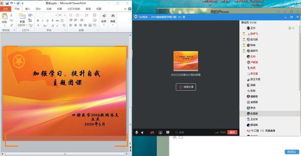The image size is (301, 156).
Task: Click the shared screen preview thumbnail
Action: 186,61
